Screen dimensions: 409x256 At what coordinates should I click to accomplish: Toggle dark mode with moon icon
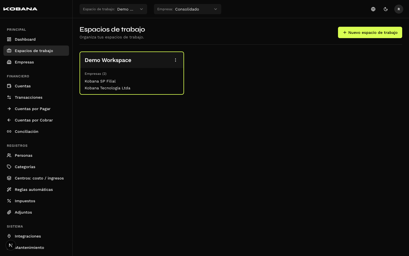[x=386, y=9]
